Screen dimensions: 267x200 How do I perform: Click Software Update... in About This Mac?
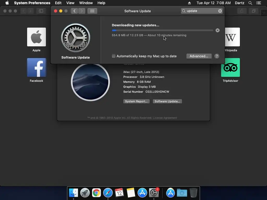coord(167,101)
